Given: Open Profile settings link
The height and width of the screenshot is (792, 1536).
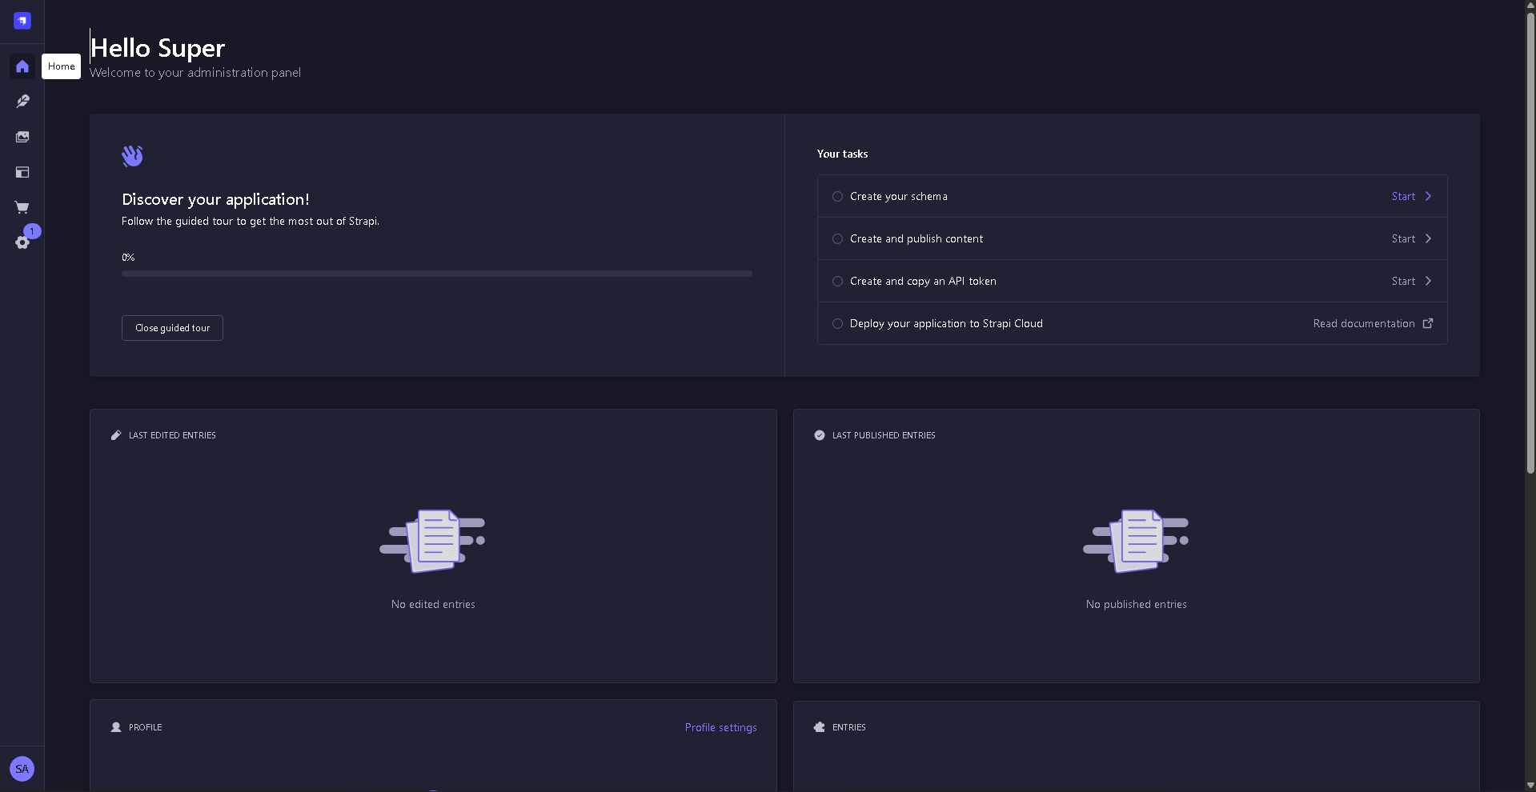Looking at the screenshot, I should point(720,727).
